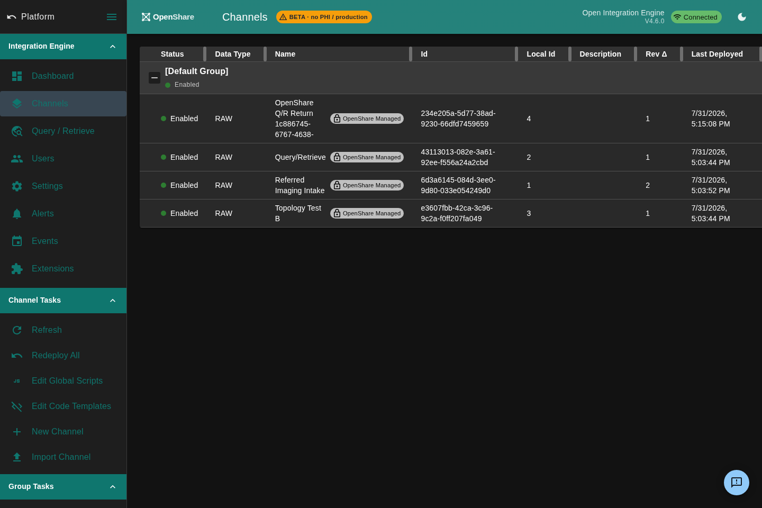Open the Settings menu item
This screenshot has width=762, height=508.
click(63, 186)
